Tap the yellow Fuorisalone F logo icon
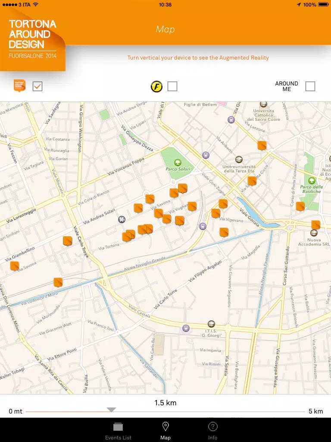 157,86
